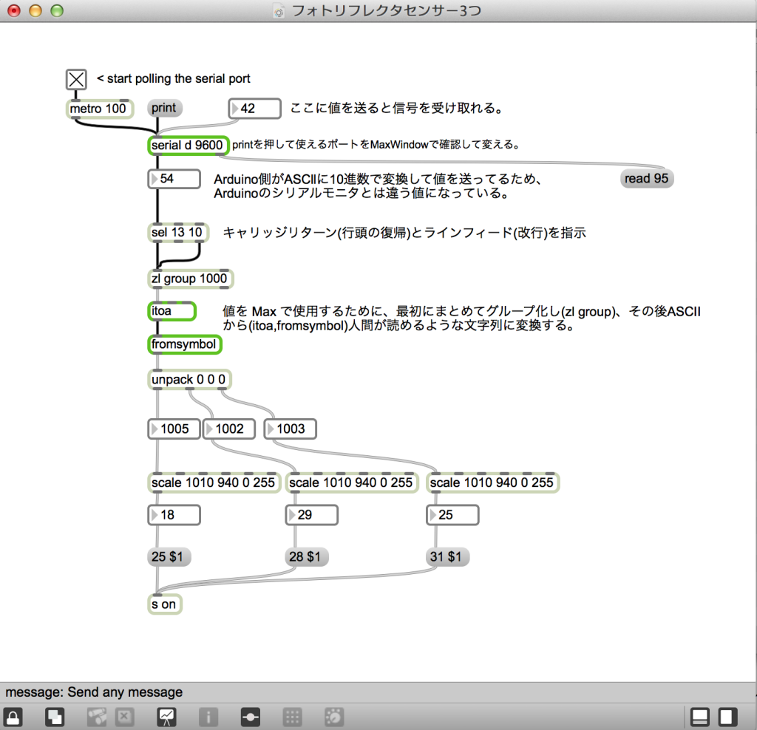Select the s on object
The height and width of the screenshot is (730, 757).
(164, 604)
